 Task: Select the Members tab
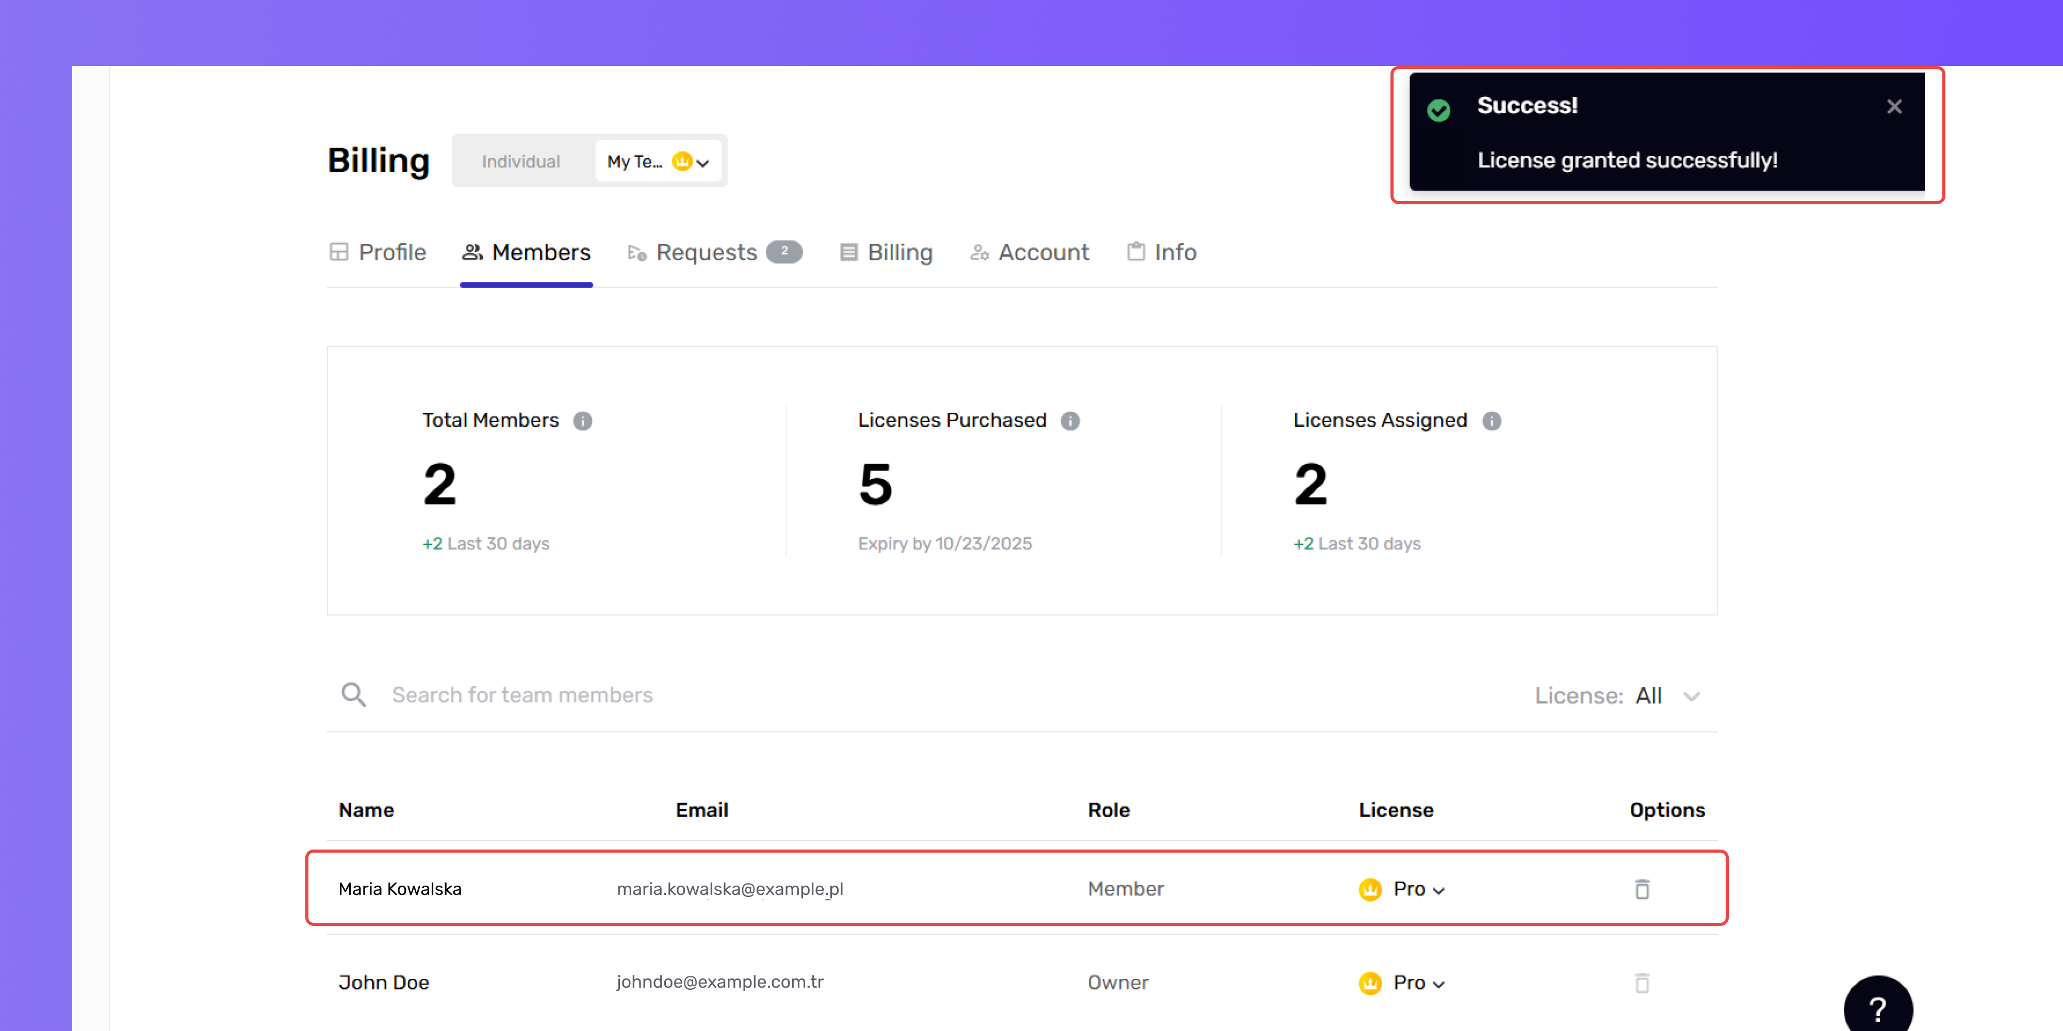pos(526,252)
